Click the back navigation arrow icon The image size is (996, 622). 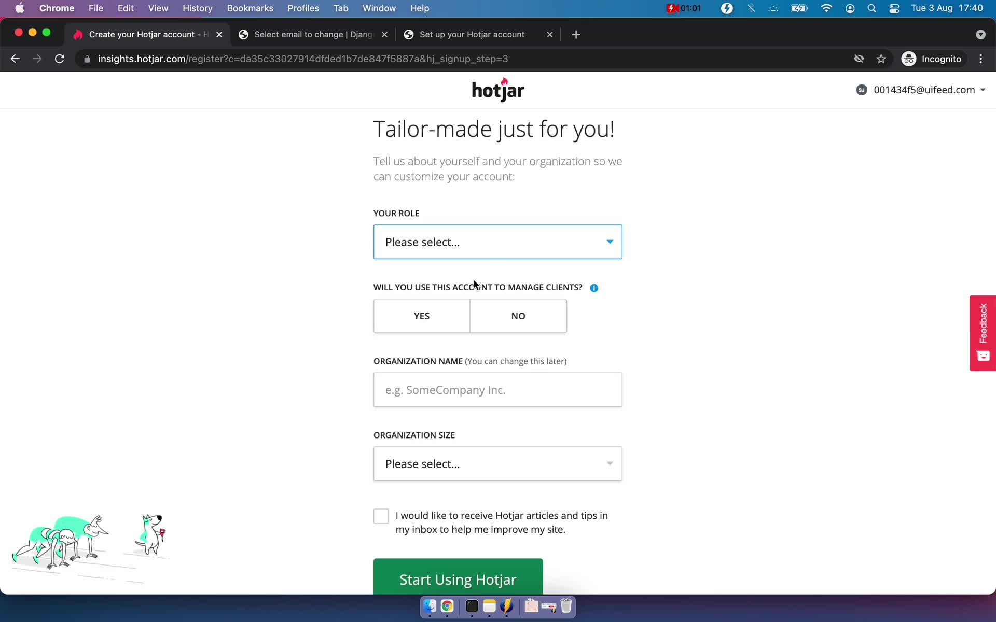[x=16, y=59]
